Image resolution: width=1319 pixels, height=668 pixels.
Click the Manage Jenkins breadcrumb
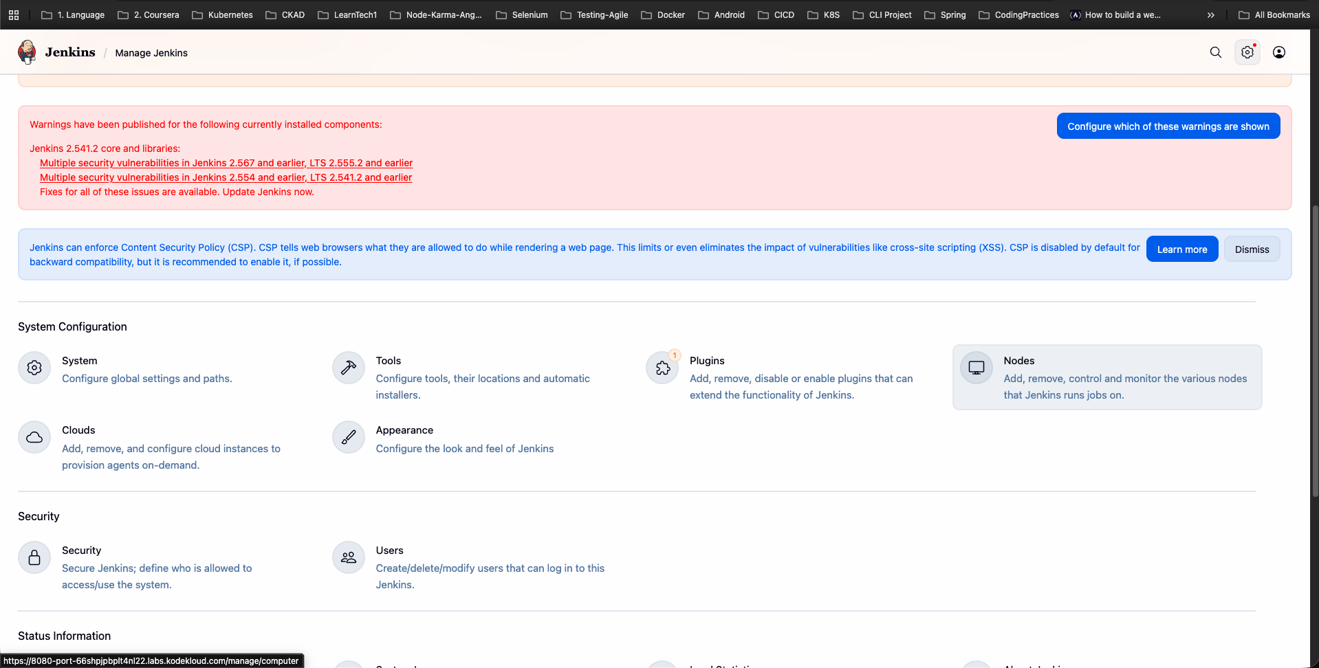coord(151,53)
